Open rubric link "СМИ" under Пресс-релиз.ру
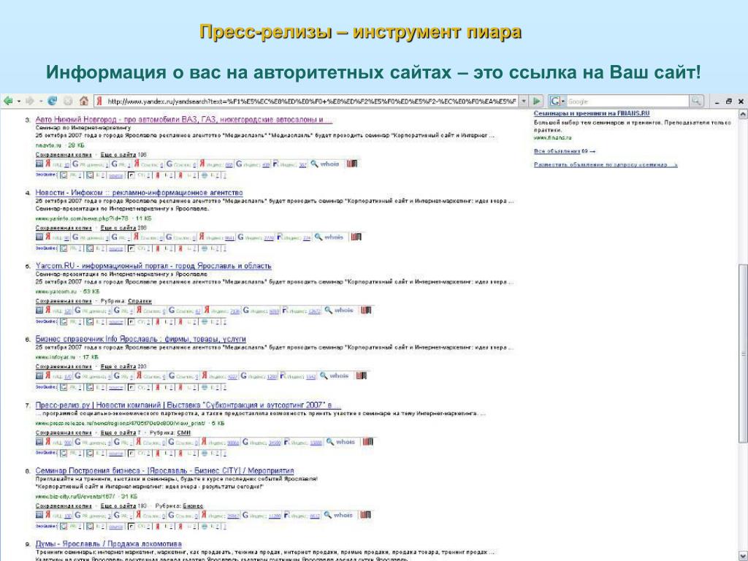The width and height of the screenshot is (748, 561). coord(183,432)
